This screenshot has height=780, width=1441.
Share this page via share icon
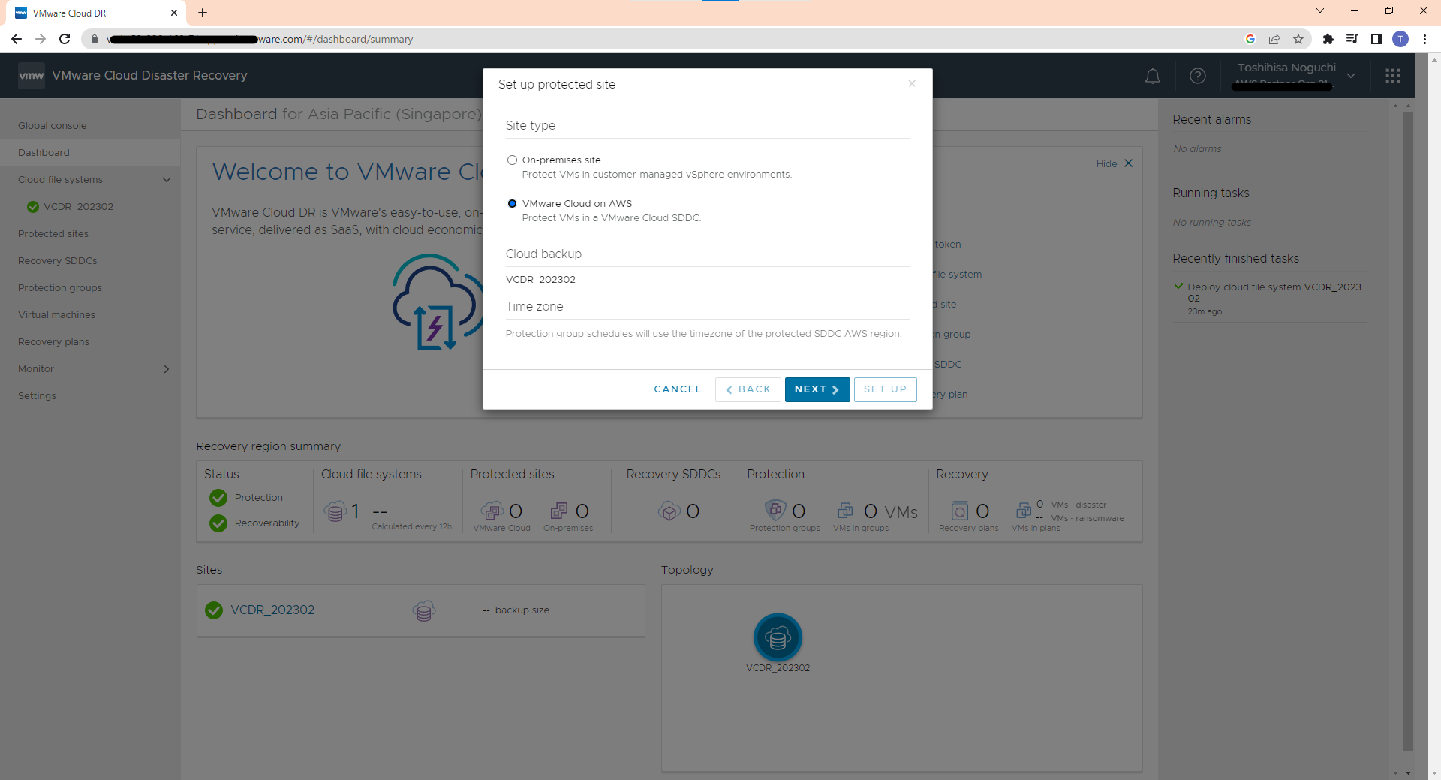click(x=1274, y=39)
